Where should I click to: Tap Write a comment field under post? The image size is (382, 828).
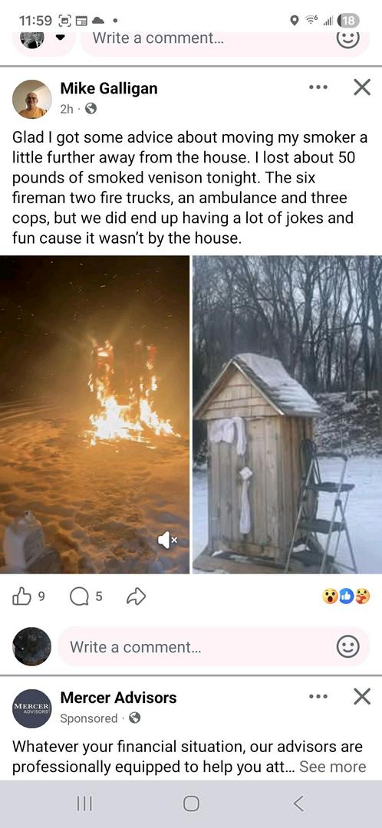pyautogui.click(x=213, y=646)
